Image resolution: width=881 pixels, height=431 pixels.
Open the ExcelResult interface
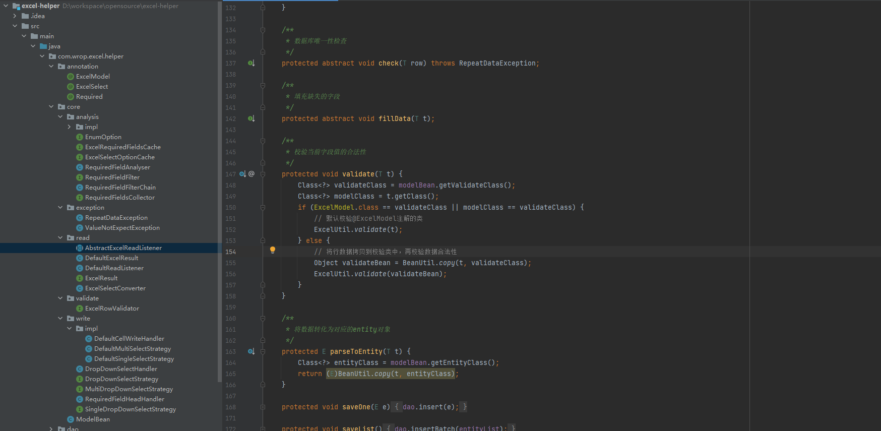[x=101, y=278]
